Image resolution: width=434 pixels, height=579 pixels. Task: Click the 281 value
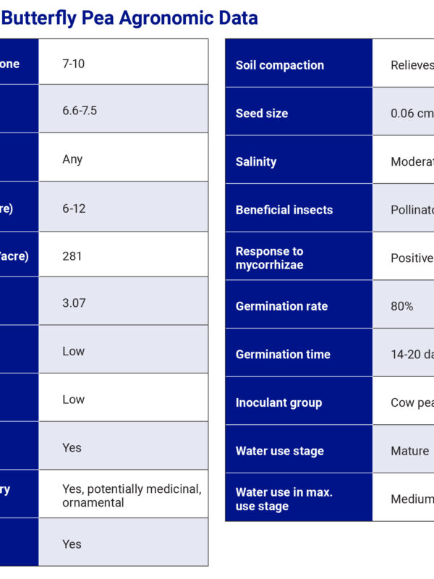72,255
